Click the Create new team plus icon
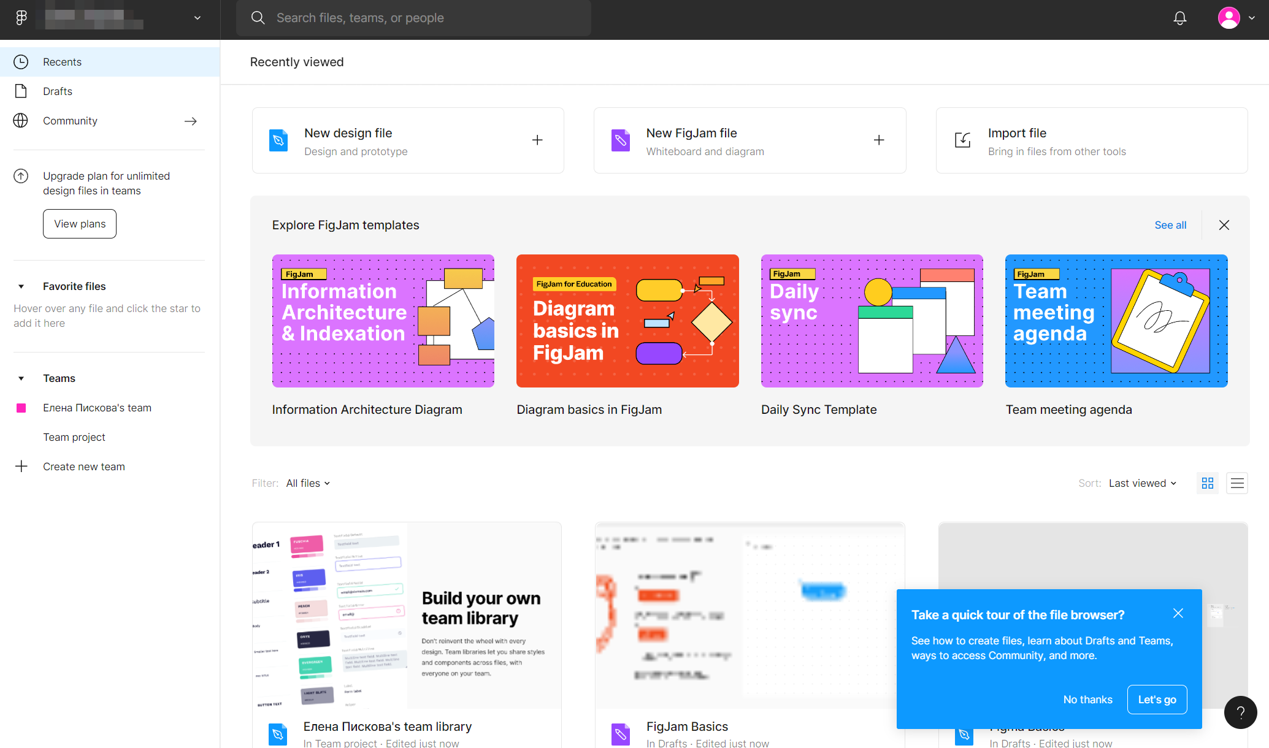The image size is (1269, 748). [21, 467]
